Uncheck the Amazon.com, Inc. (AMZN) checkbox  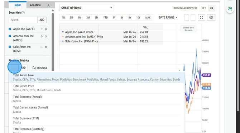coord(10,36)
